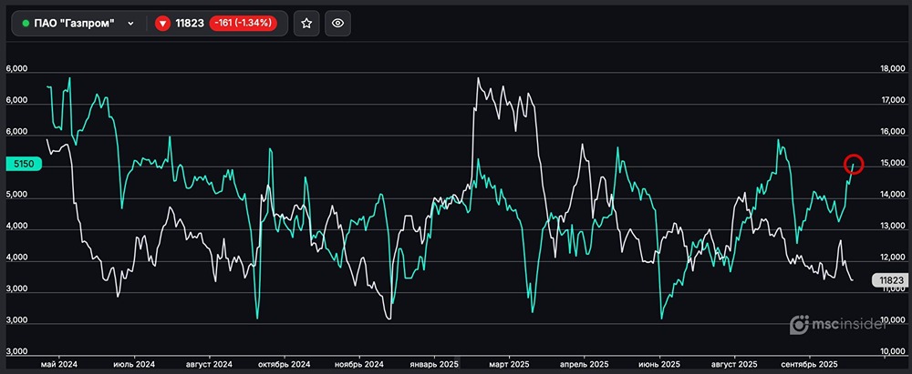Select сентябрь 2025 on the time axis
Screen dimensions: 912x374
[810, 363]
